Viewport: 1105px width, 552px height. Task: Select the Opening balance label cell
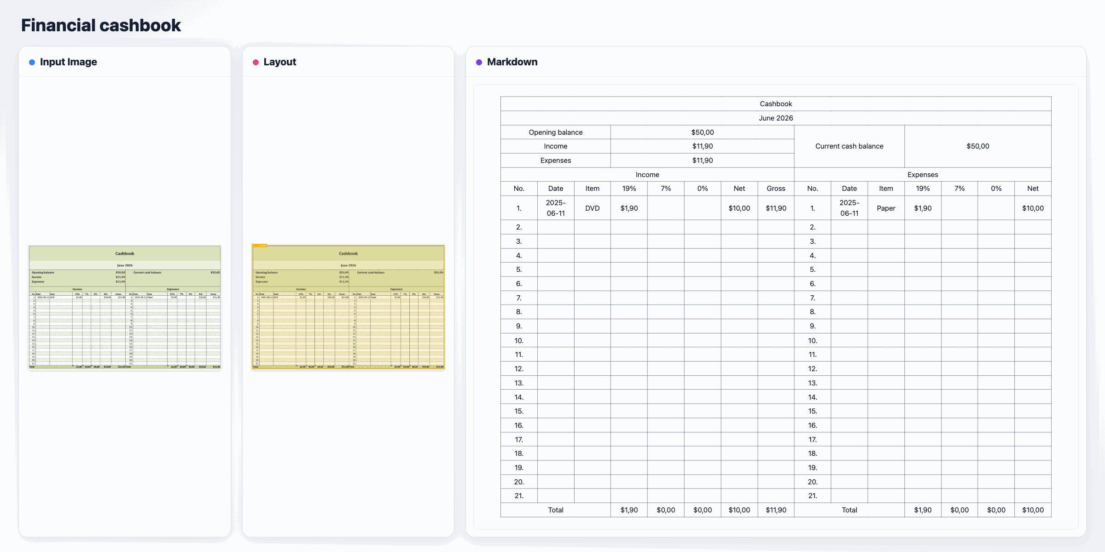click(x=556, y=132)
